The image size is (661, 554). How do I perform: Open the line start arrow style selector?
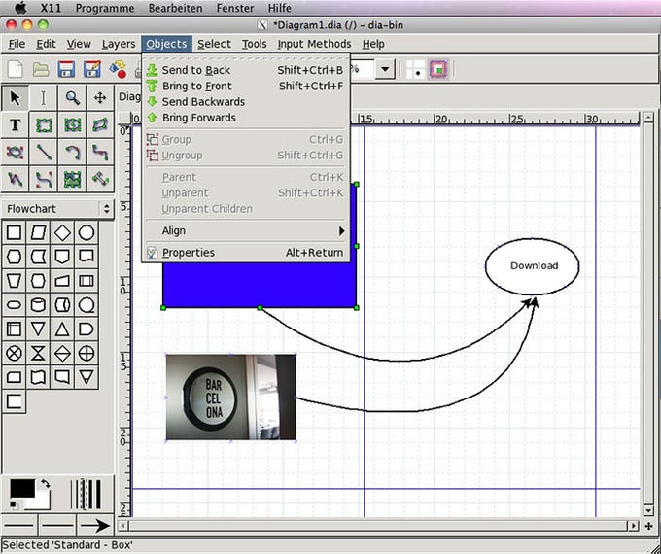[19, 526]
